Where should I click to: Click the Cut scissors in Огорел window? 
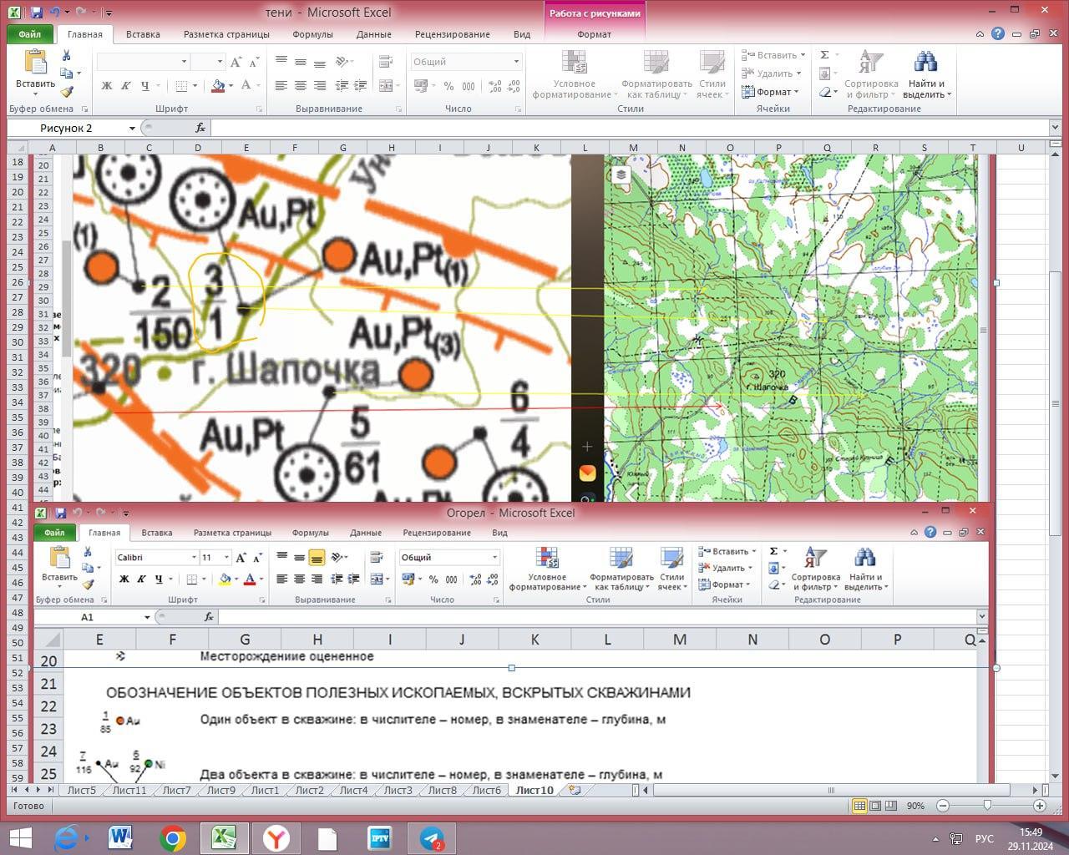[x=88, y=552]
